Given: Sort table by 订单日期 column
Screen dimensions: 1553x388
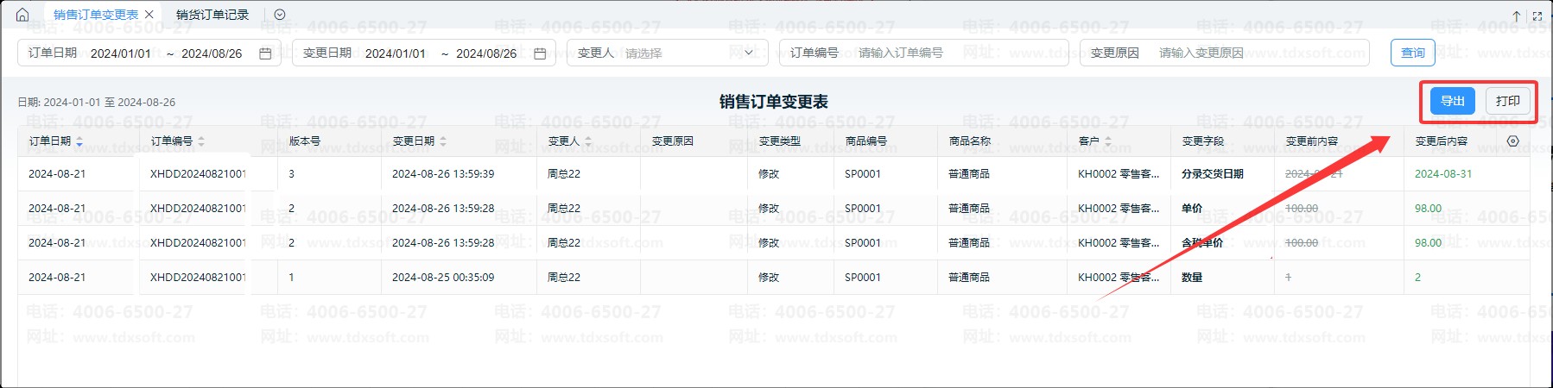Looking at the screenshot, I should click(79, 141).
